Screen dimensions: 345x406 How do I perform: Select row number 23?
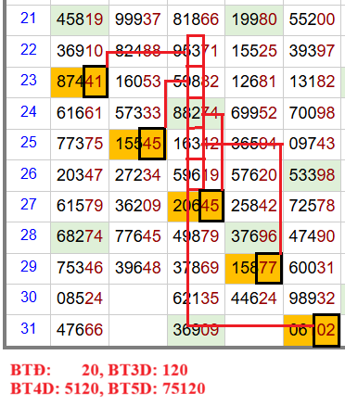coord(29,81)
